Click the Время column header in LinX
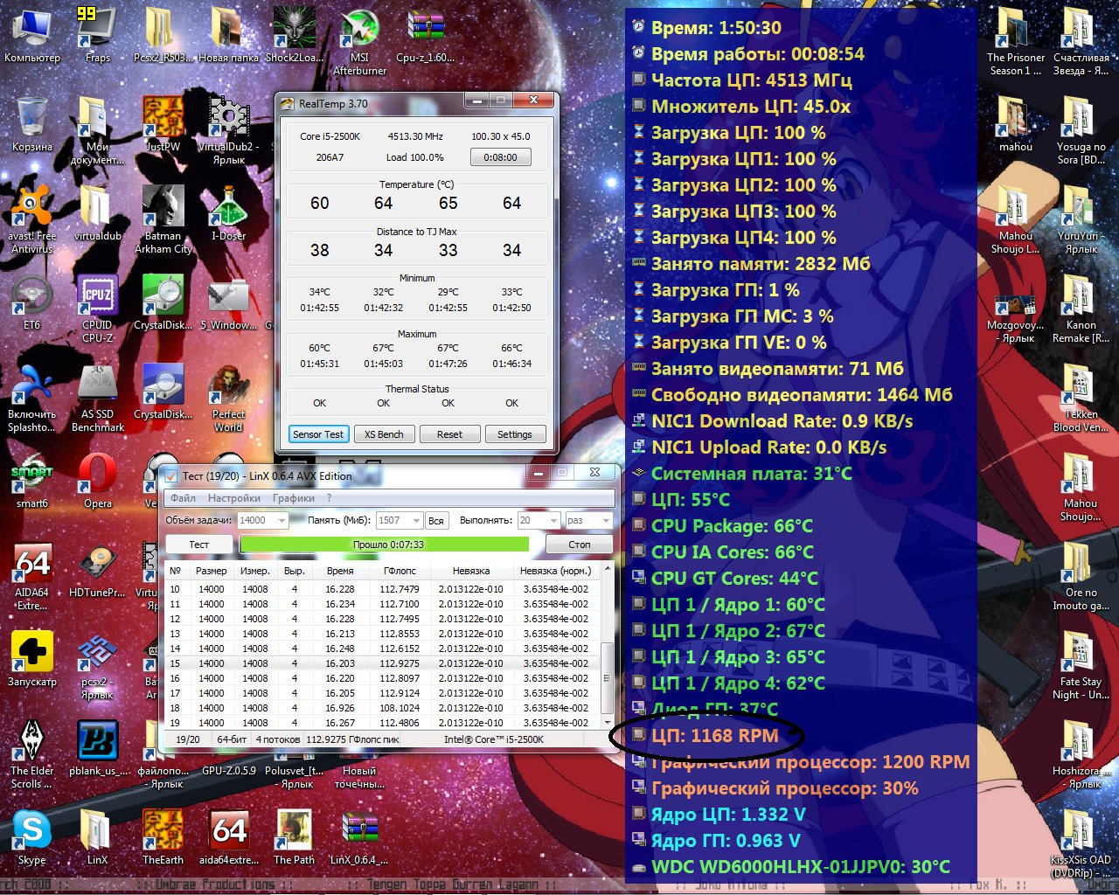Image resolution: width=1119 pixels, height=895 pixels. pos(340,571)
